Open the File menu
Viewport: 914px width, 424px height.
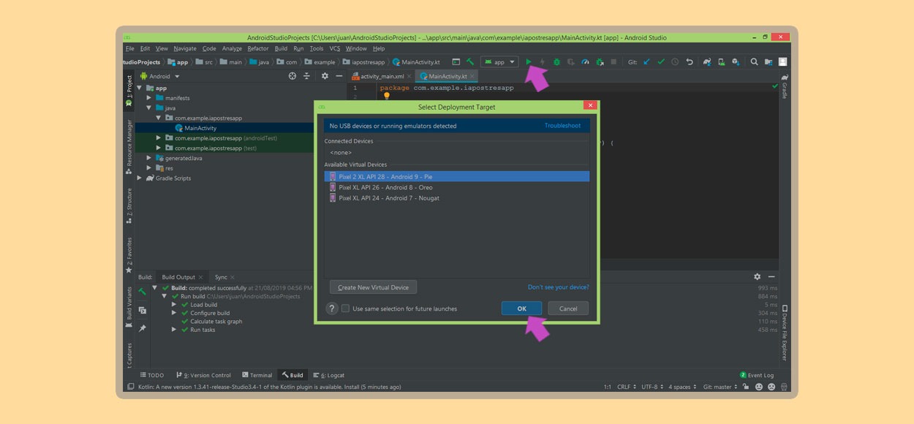129,49
